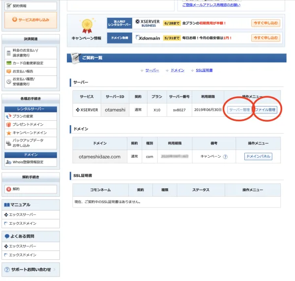Open カード自動更新設定 menu item
Viewport: 295px width, 281px height.
[x=30, y=63]
